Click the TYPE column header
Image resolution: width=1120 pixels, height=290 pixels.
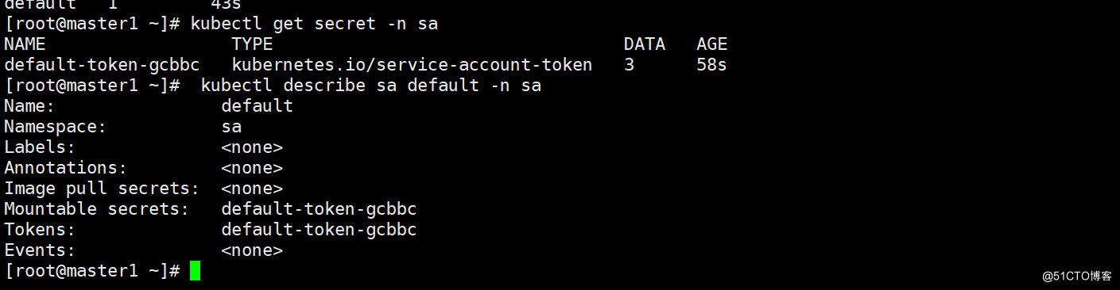pyautogui.click(x=252, y=44)
